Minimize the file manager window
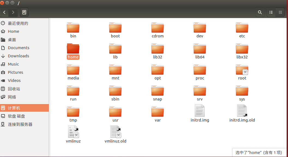The width and height of the screenshot is (288, 157). tap(7, 3)
